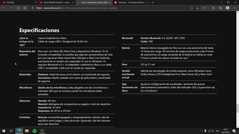Image resolution: width=239 pixels, height=134 pixels.
Task: View site security lock information
Action: (x=32, y=8)
